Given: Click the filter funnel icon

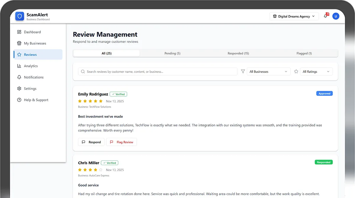Looking at the screenshot, I should 243,72.
